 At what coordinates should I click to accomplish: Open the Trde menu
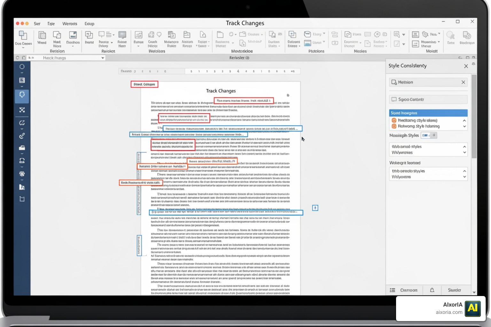[x=51, y=24]
